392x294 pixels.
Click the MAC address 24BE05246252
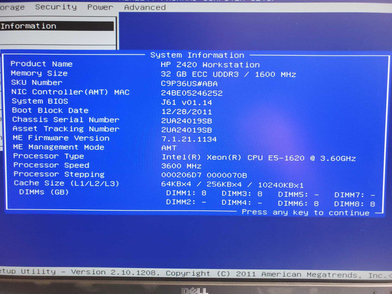[192, 93]
